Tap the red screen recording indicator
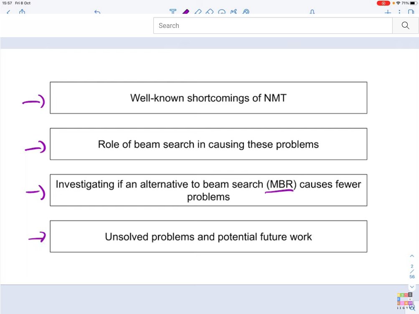The image size is (419, 314). [383, 3]
